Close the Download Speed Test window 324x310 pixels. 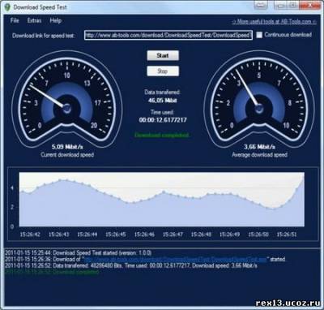[311, 5]
